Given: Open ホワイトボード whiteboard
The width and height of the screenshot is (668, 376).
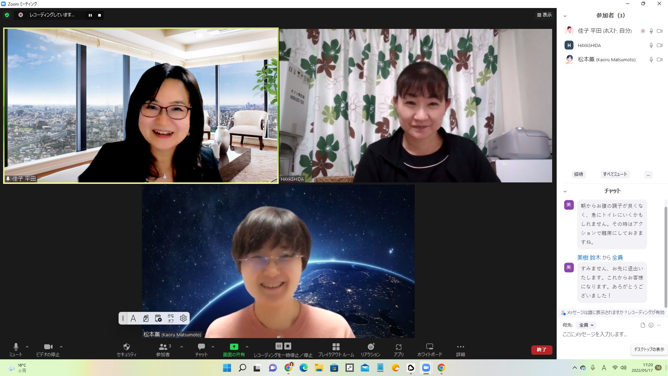Looking at the screenshot, I should pyautogui.click(x=430, y=350).
